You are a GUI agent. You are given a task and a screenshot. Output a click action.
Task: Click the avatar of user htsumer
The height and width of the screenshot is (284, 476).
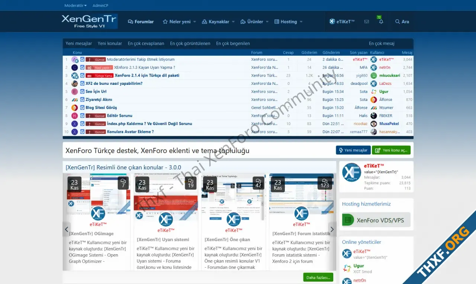coord(374,108)
